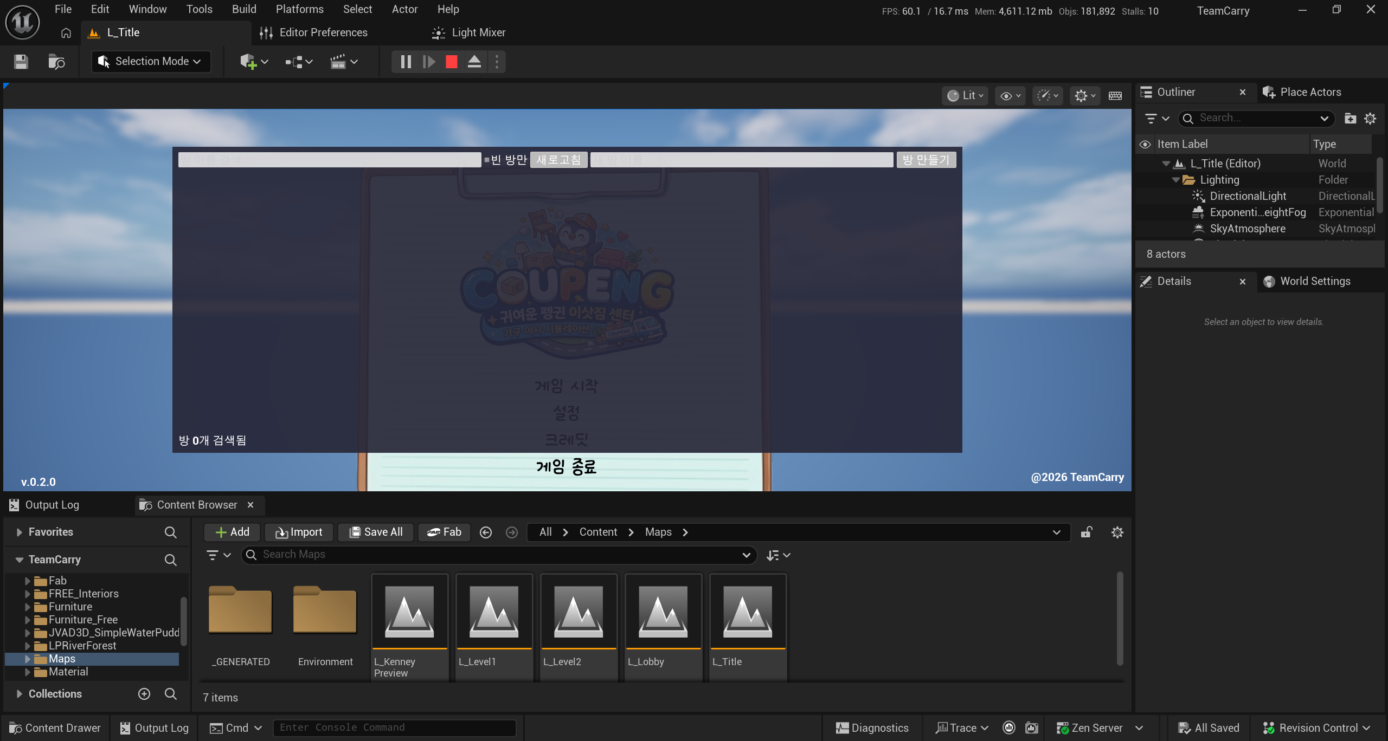Click the Add button in Content Browser
The image size is (1388, 741).
coord(232,532)
